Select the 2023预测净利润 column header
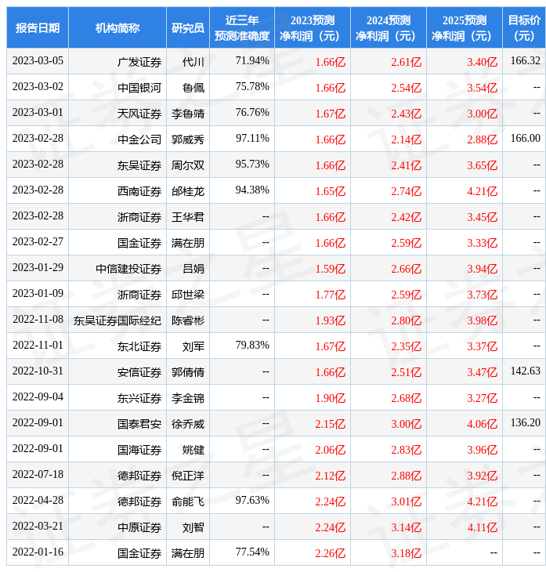The image size is (546, 572). 312,28
